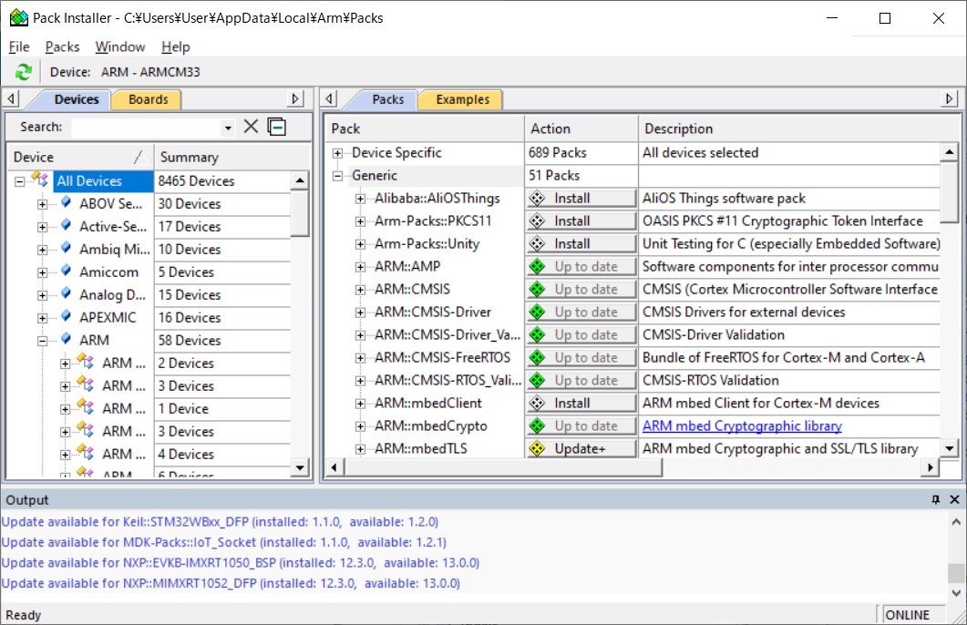Click the green status icon for ARM::CMSIS

click(x=537, y=289)
